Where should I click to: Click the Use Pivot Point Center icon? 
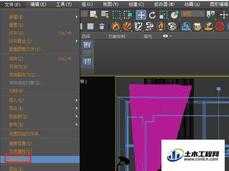click(x=211, y=15)
